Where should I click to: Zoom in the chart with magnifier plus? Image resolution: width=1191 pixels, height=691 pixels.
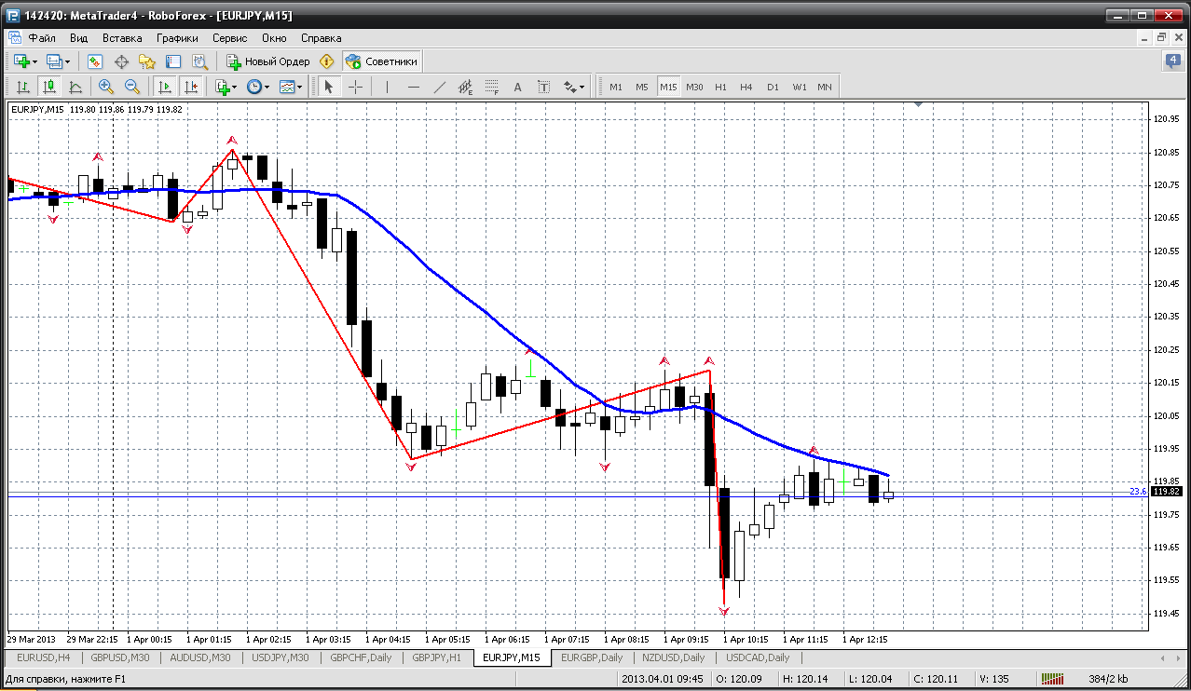[105, 87]
